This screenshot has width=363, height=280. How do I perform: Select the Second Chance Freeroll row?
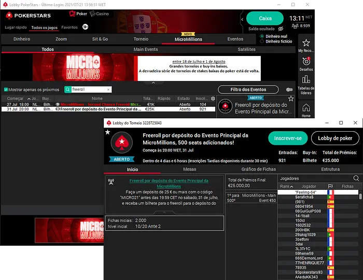click(x=108, y=104)
